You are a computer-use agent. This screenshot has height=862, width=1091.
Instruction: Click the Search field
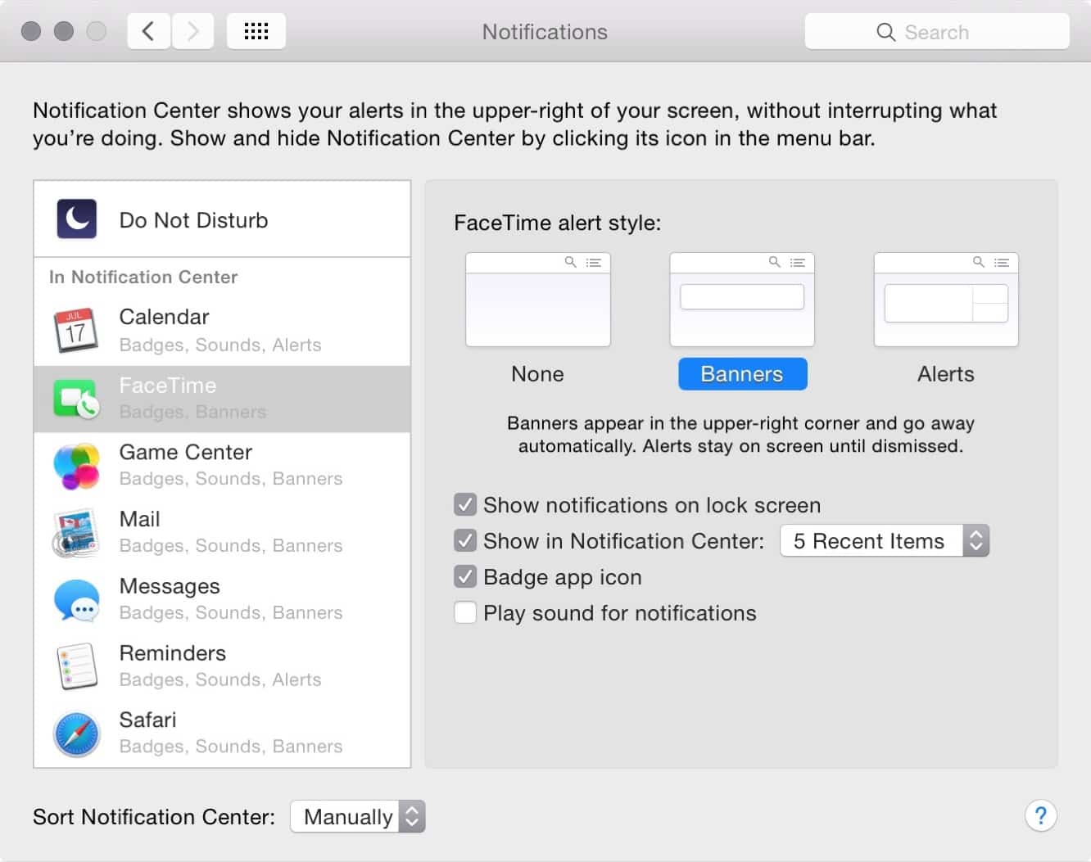(937, 32)
